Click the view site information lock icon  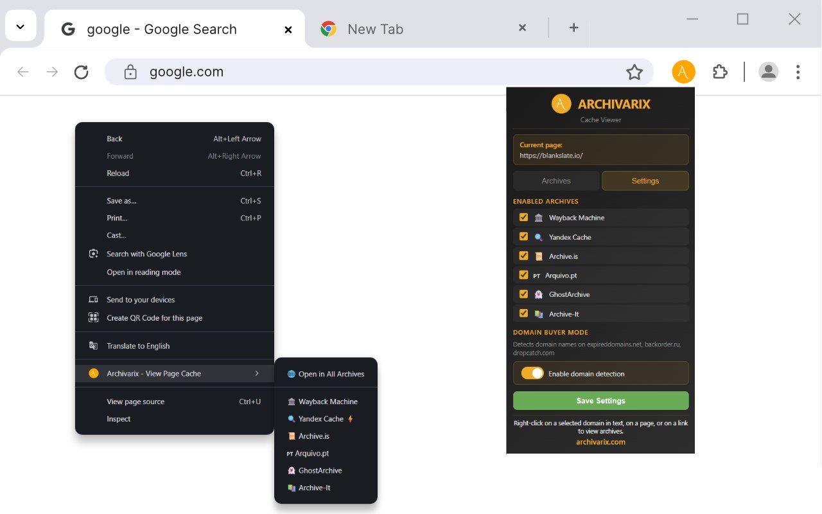coord(130,72)
